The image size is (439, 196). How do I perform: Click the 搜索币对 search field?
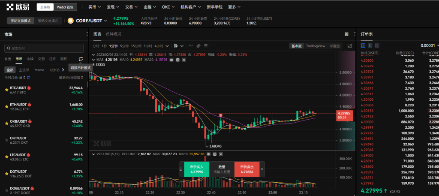(x=44, y=48)
